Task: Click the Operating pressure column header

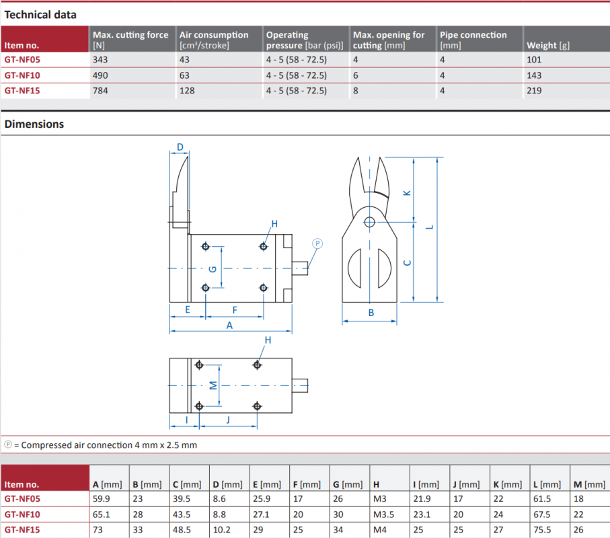Action: click(305, 40)
